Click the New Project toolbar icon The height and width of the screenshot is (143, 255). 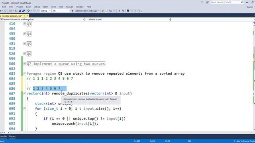tap(10, 11)
